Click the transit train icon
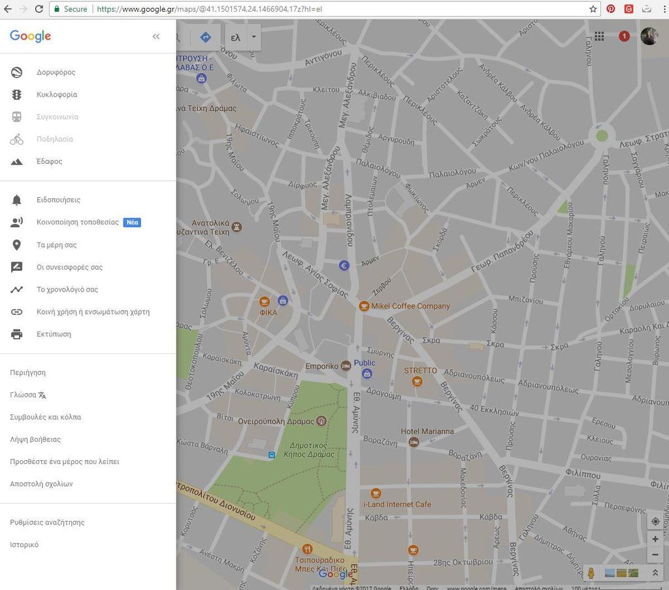The image size is (669, 590). [16, 117]
